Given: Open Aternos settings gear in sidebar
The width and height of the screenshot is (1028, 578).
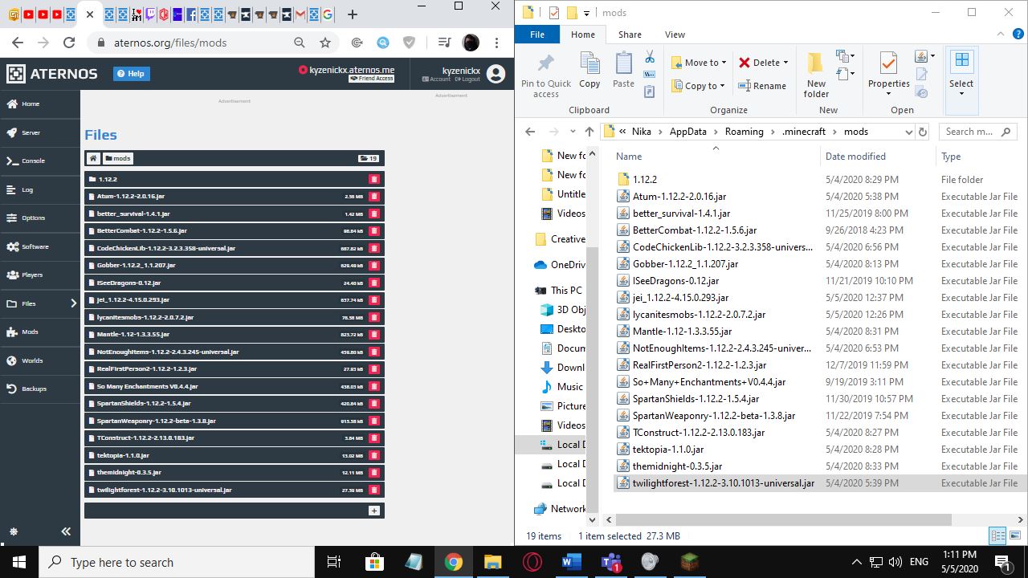Looking at the screenshot, I should pos(14,531).
